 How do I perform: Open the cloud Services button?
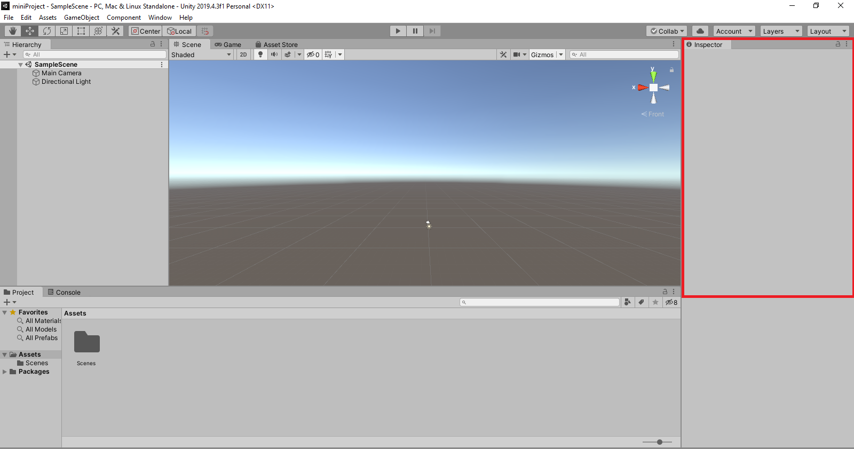(700, 31)
